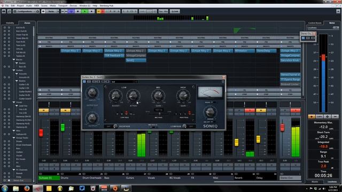
Task: Open the Steinberg Hub menu
Action: point(106,6)
